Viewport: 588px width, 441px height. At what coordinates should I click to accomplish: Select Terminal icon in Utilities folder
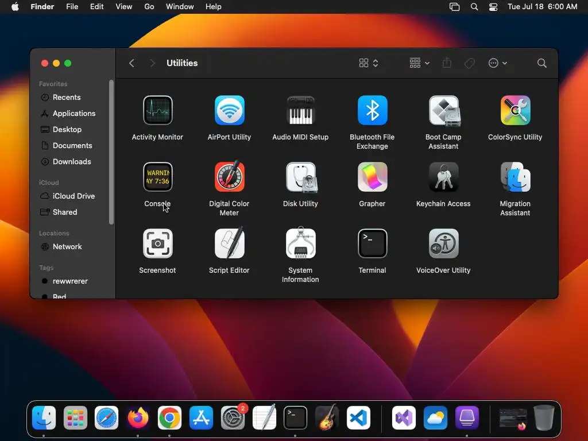click(x=372, y=243)
